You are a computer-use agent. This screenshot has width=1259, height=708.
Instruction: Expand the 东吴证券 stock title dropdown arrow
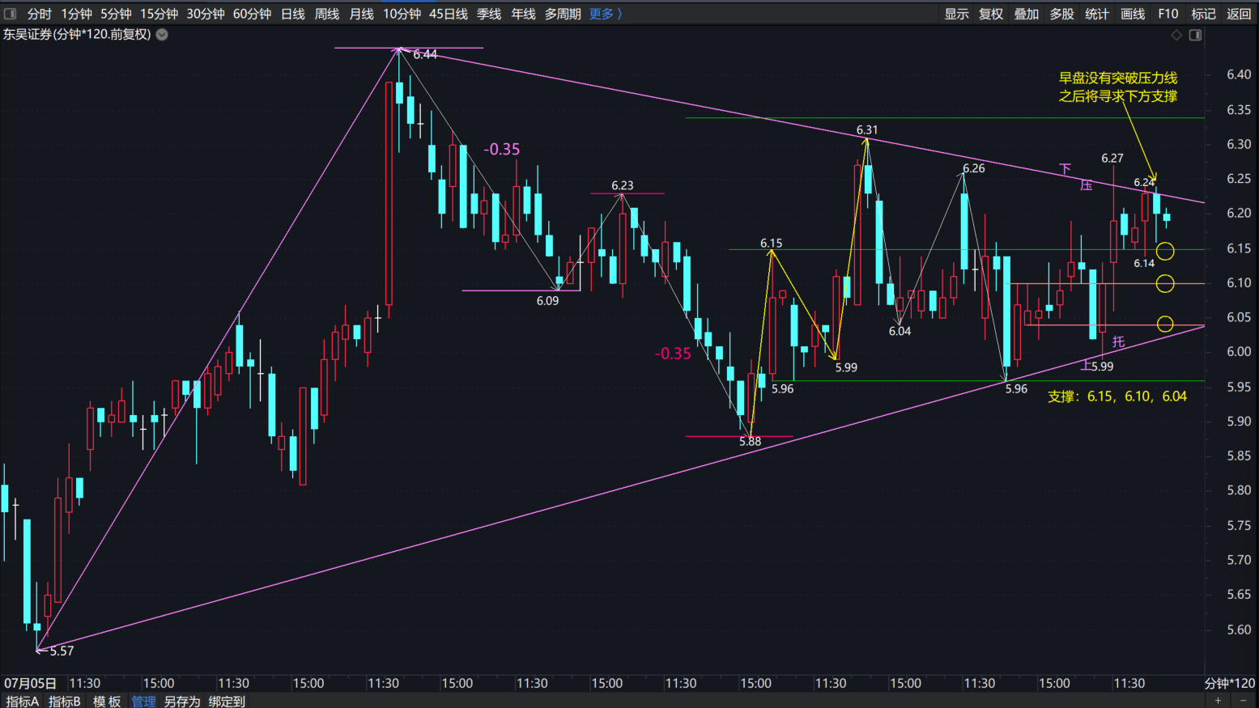point(162,35)
